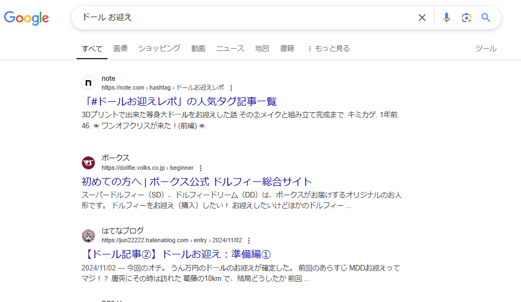Open the ツール options
The image size is (521, 302).
pos(486,49)
